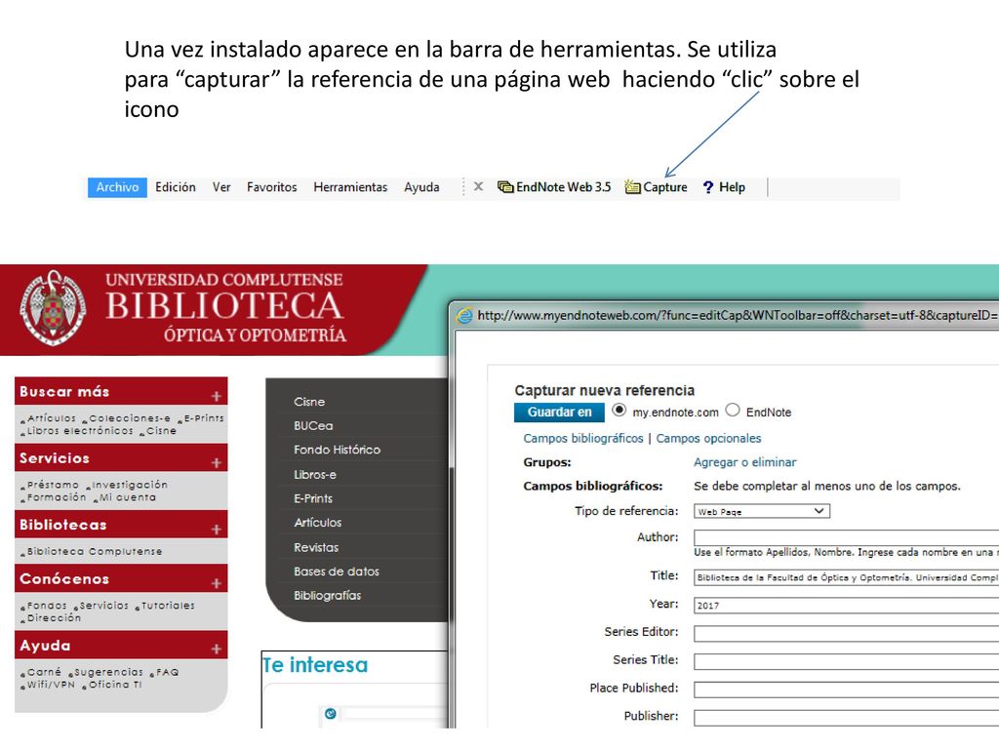The image size is (999, 749).
Task: Open Oficina TI under Ayuda
Action: click(x=115, y=685)
